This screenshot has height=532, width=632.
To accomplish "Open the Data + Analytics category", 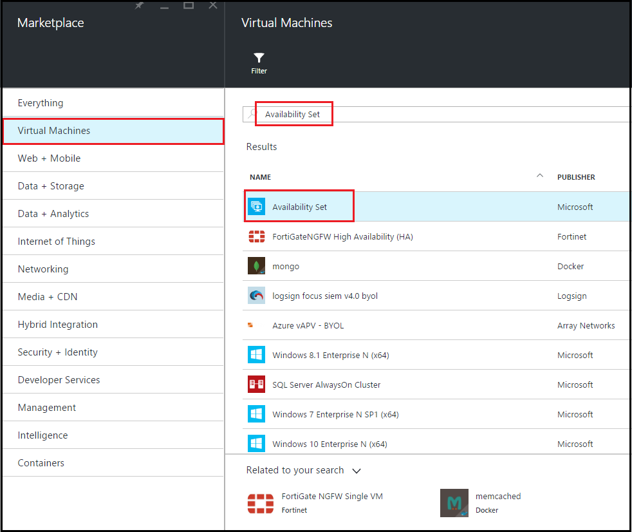I will pos(113,214).
